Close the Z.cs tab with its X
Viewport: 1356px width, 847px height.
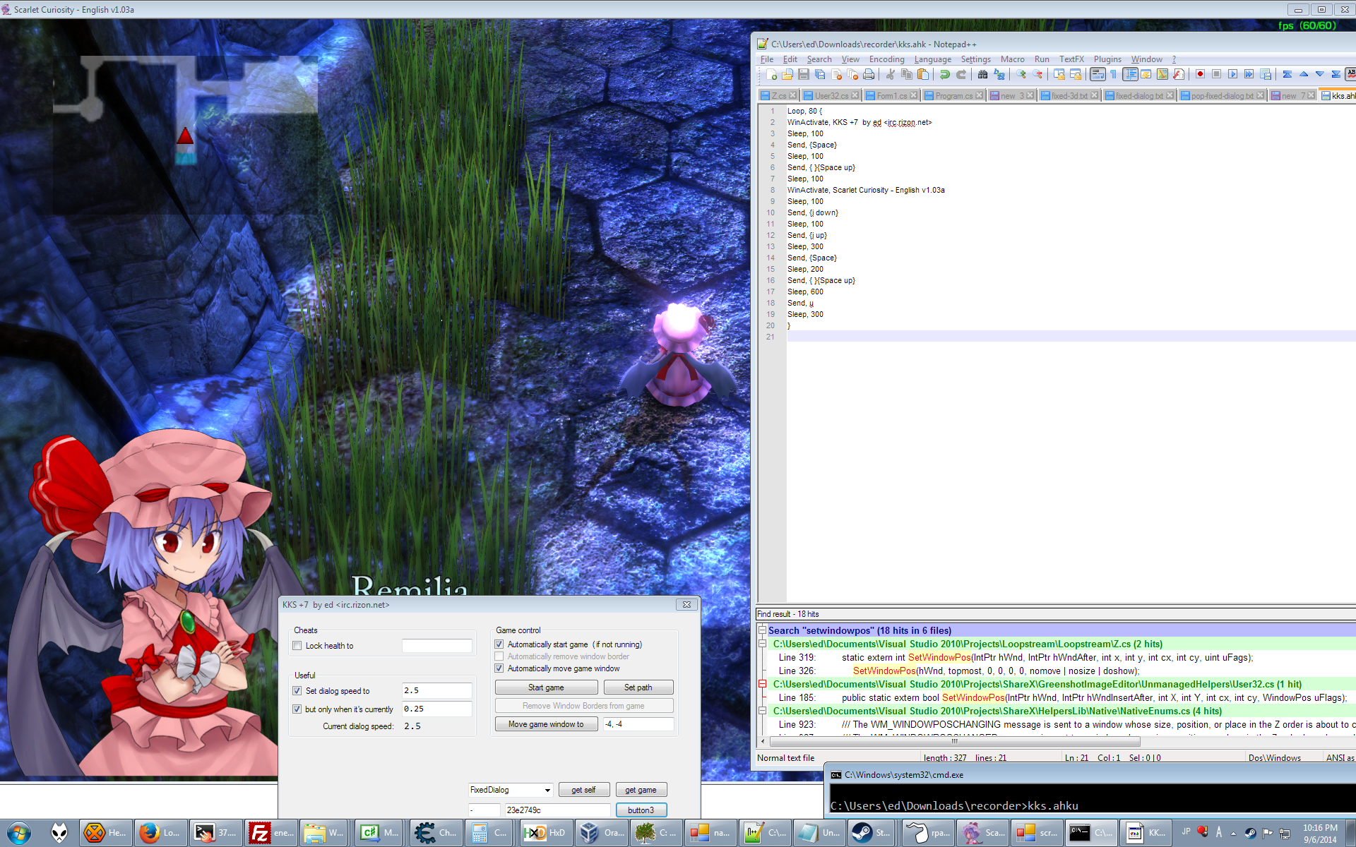pyautogui.click(x=792, y=95)
